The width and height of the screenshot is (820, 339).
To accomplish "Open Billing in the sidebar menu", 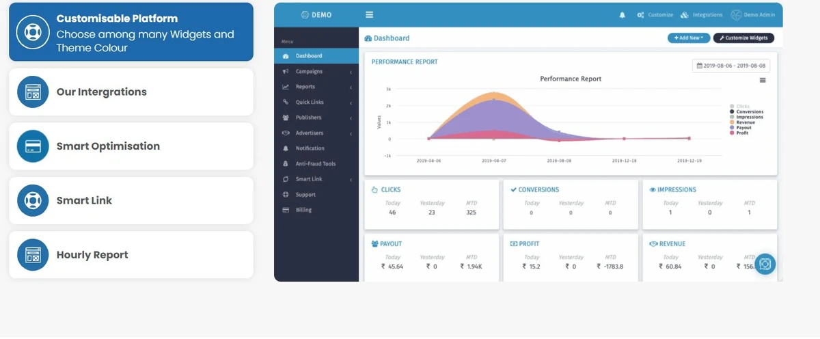I will tap(316, 210).
